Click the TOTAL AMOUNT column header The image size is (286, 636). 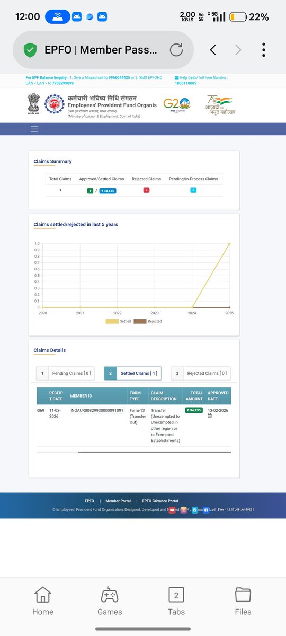(193, 395)
